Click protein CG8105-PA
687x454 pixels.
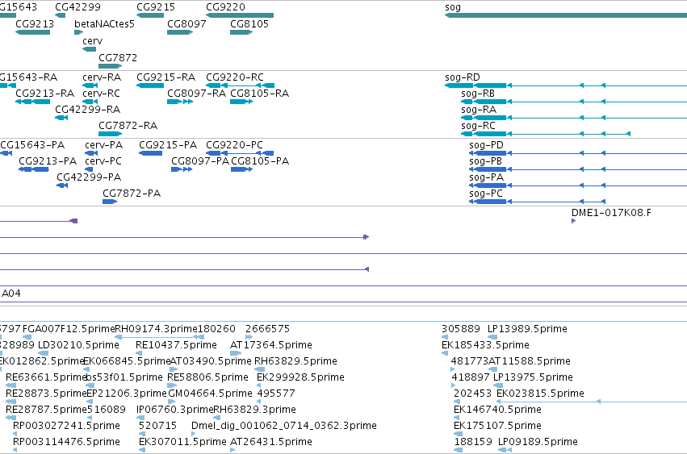tap(242, 169)
